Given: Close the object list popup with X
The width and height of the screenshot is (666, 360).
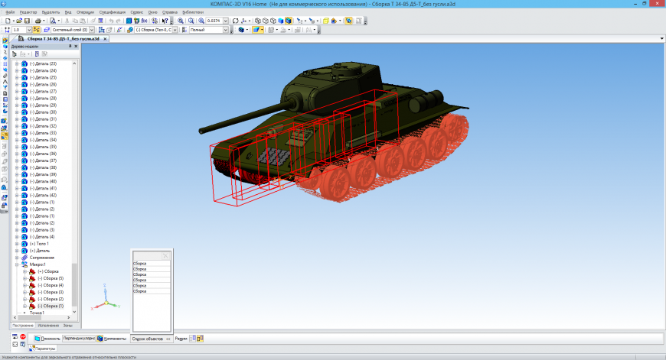Looking at the screenshot, I should coord(165,256).
